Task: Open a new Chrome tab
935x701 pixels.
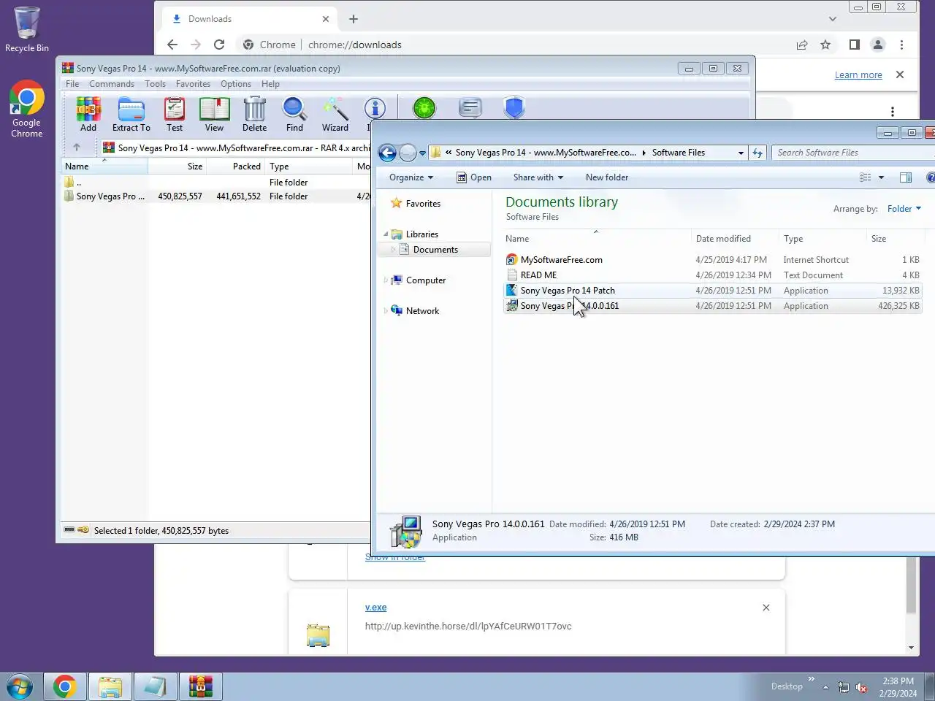Action: [354, 19]
